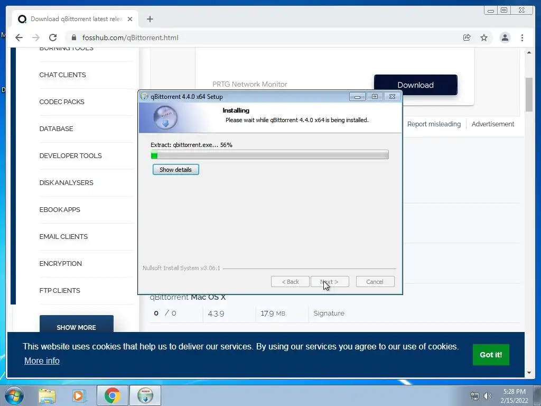Reload the fosshub page
Image resolution: width=541 pixels, height=406 pixels.
(53, 38)
